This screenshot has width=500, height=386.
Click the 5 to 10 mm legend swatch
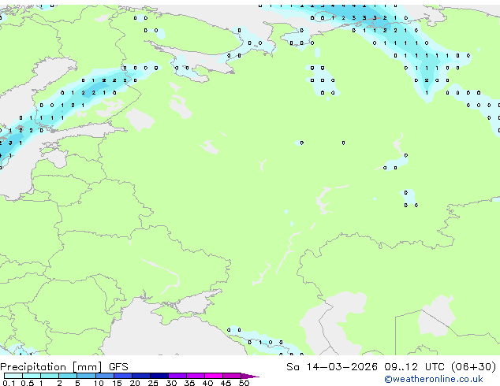[86, 376]
